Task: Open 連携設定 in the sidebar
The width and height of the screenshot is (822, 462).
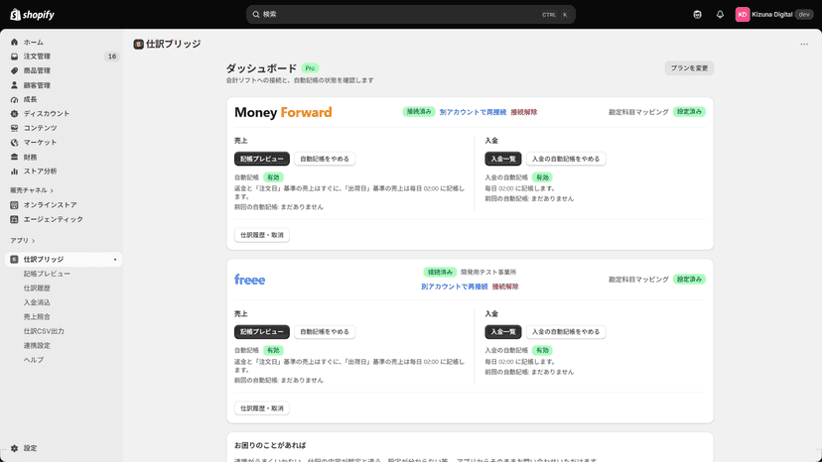Action: (x=37, y=346)
